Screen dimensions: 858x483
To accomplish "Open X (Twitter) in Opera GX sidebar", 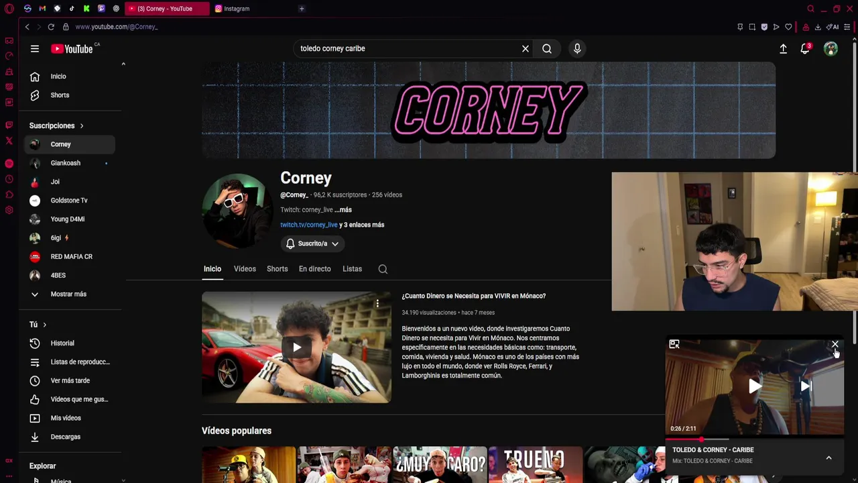I will (9, 141).
